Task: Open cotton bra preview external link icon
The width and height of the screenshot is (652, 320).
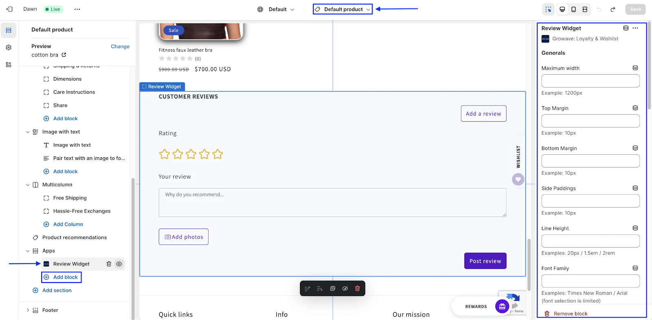Action: point(64,55)
